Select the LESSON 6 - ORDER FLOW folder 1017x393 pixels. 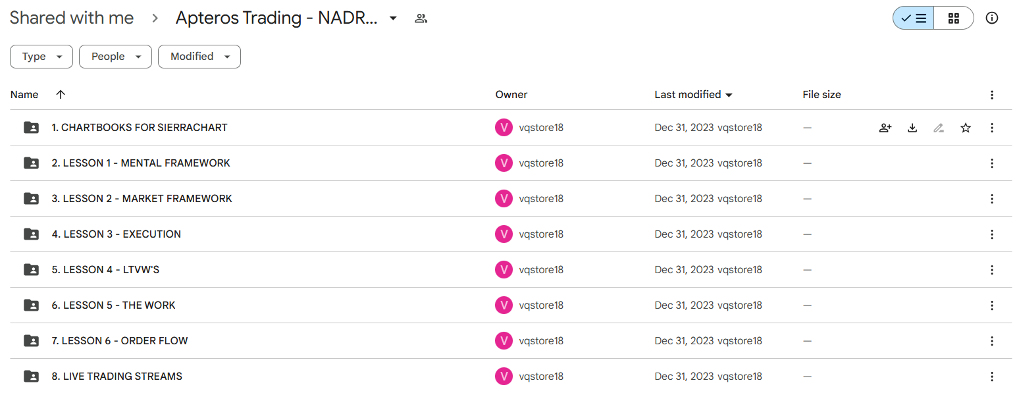[511, 341]
